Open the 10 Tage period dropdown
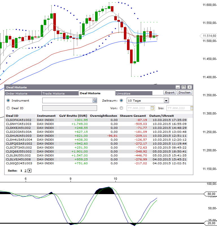 coord(166,100)
